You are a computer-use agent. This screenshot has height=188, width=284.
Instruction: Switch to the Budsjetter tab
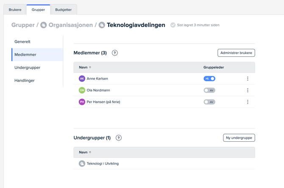tap(64, 9)
